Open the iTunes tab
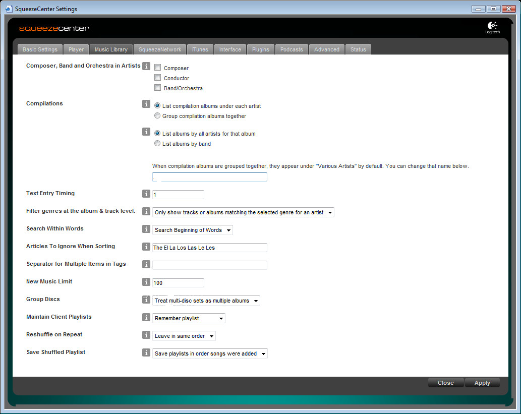This screenshot has width=521, height=414. [x=200, y=49]
